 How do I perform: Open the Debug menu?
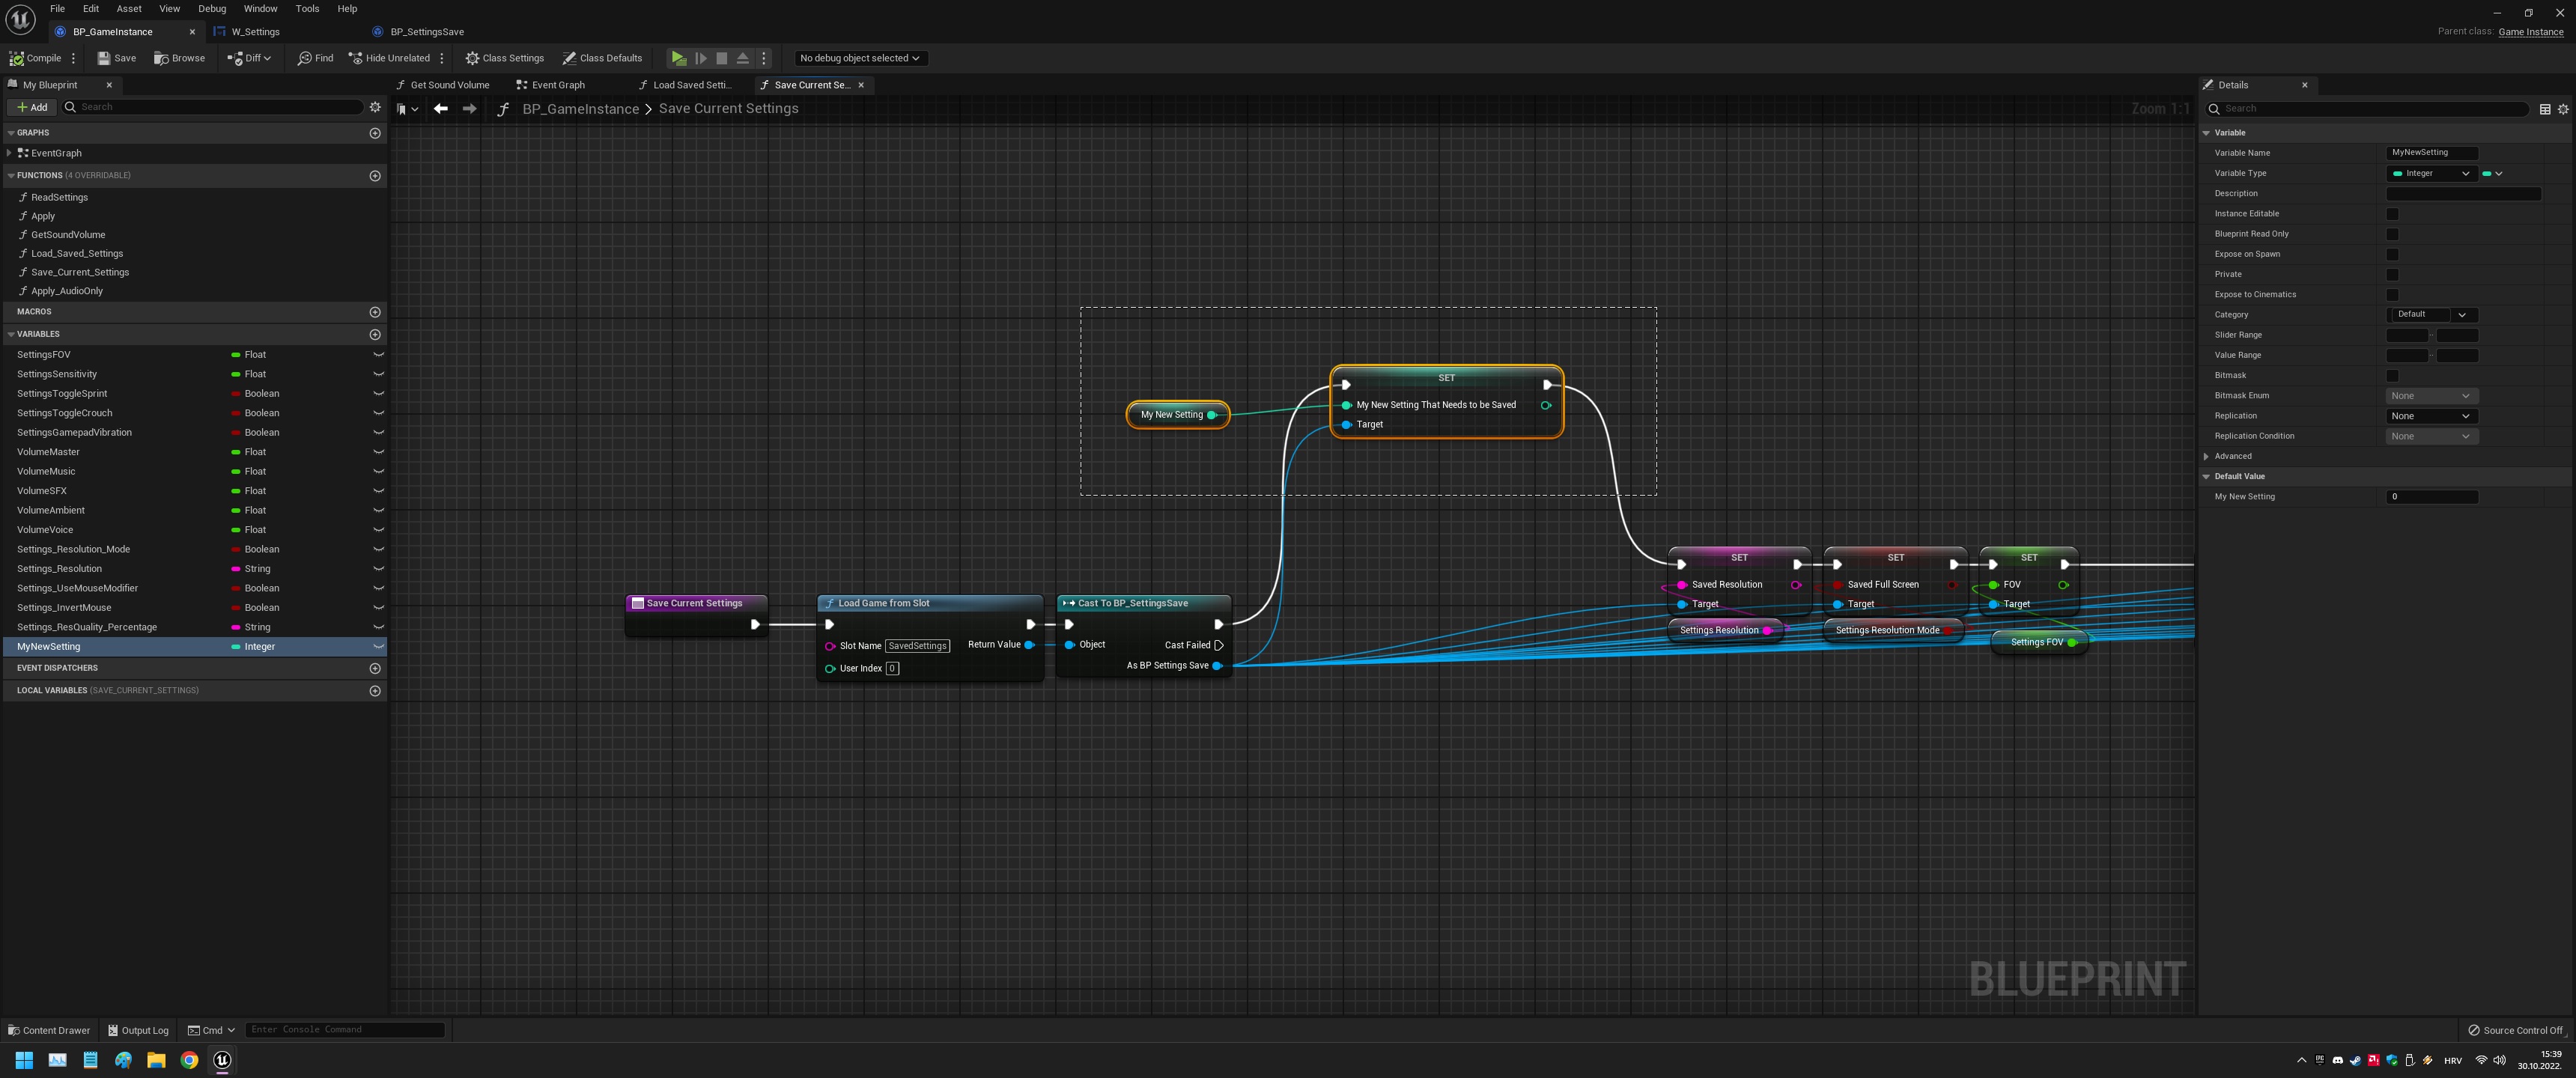[211, 8]
